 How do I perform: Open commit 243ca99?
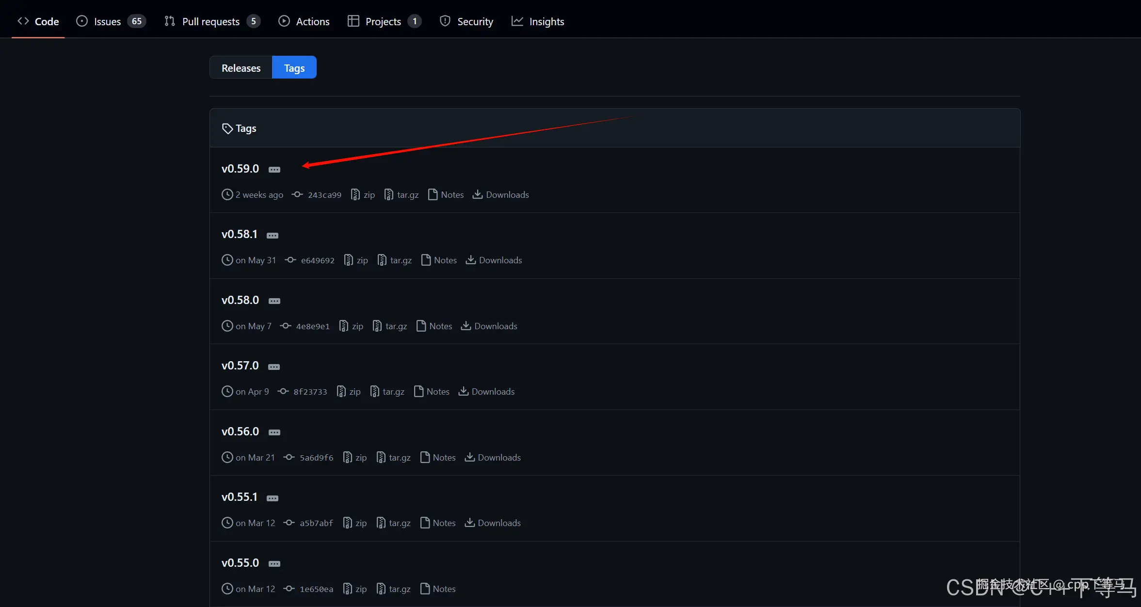324,195
